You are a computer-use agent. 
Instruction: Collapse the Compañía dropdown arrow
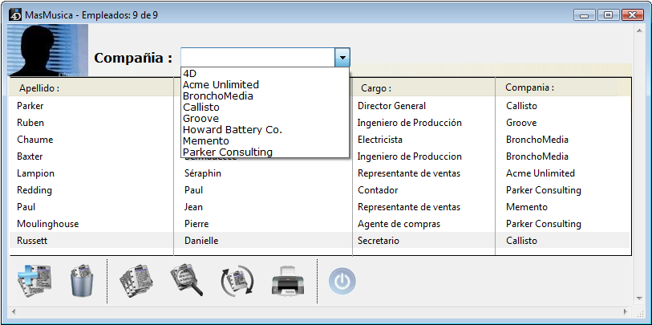(342, 58)
